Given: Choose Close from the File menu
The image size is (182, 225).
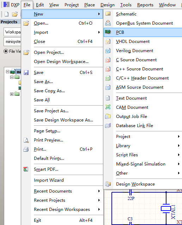Looking at the screenshot, I should 62,42.
